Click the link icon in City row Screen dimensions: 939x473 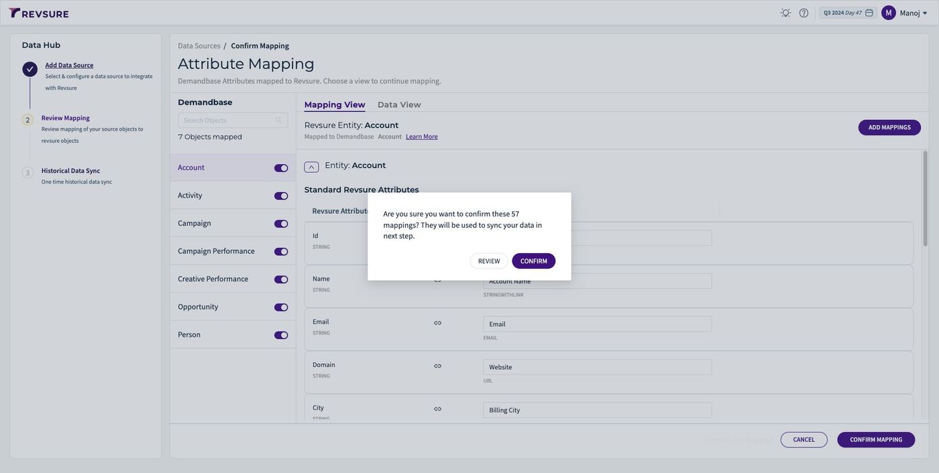click(x=438, y=409)
